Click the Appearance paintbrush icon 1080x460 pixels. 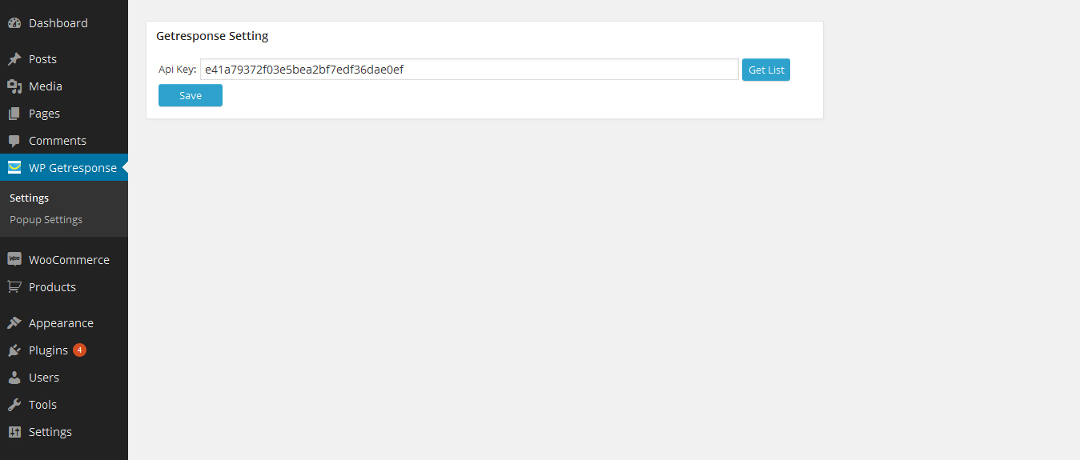[14, 323]
